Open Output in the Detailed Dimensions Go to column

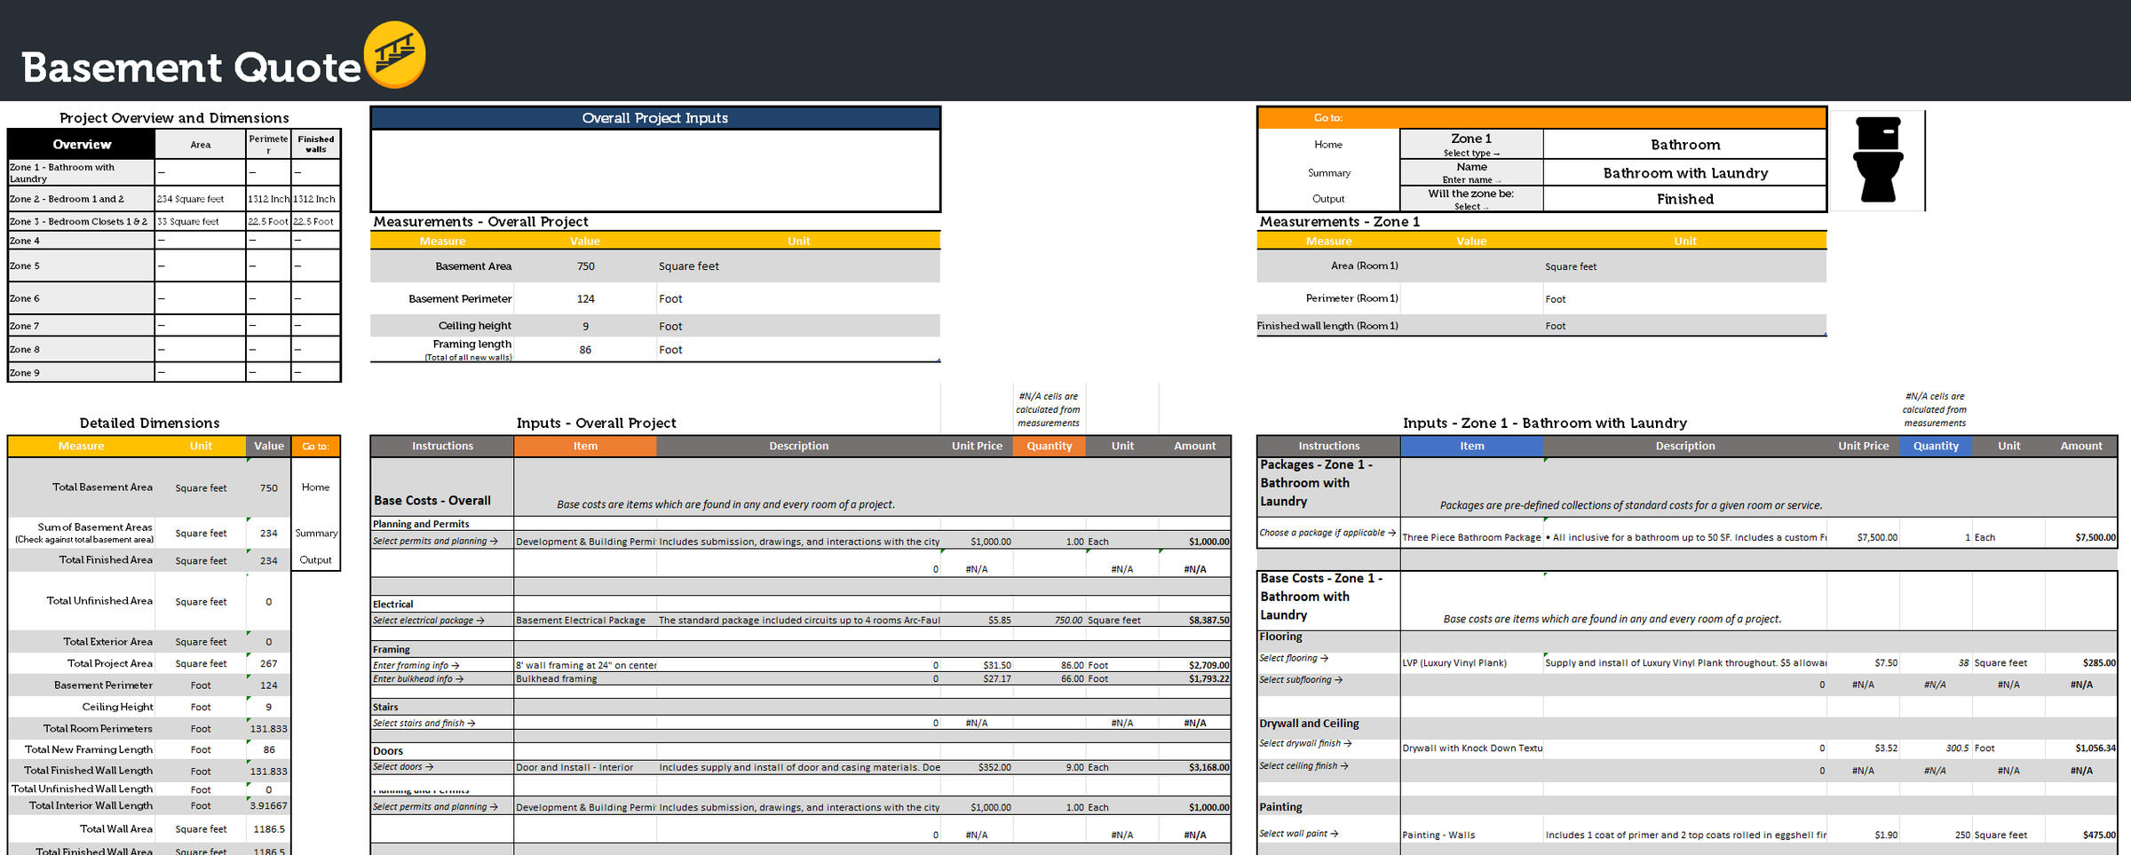click(x=315, y=560)
